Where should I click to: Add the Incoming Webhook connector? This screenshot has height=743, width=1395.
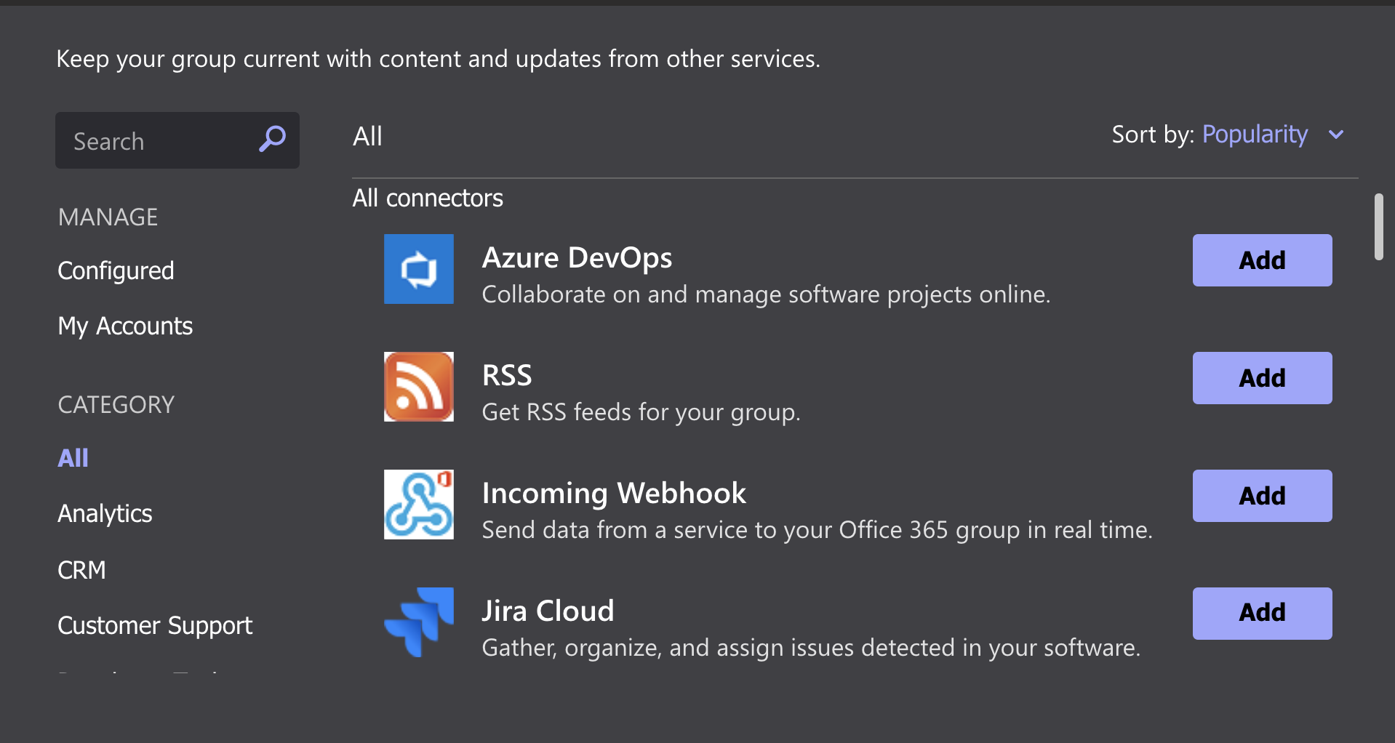[x=1262, y=496]
